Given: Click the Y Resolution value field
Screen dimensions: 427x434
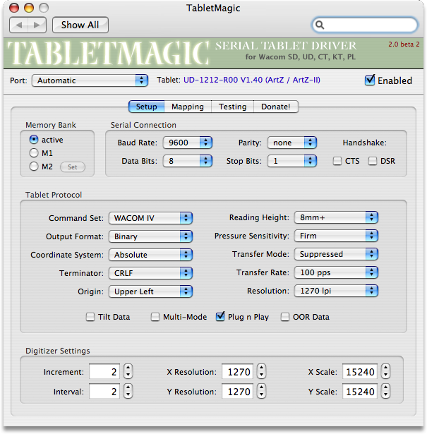Looking at the screenshot, I should pos(237,392).
